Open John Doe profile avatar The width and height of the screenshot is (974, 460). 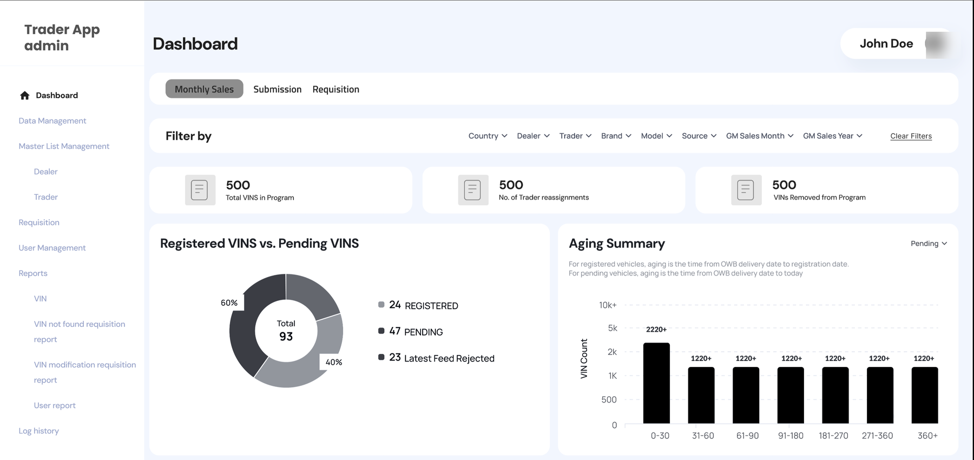coord(938,44)
